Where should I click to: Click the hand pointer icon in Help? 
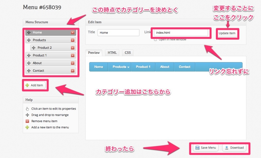[27, 109]
